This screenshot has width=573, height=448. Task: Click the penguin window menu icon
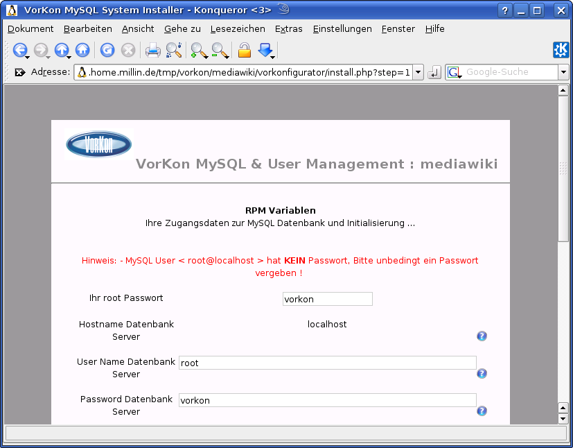pyautogui.click(x=12, y=10)
